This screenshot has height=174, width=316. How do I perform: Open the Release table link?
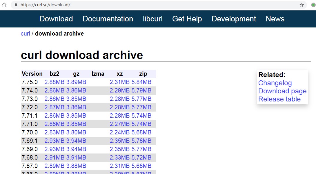[279, 99]
